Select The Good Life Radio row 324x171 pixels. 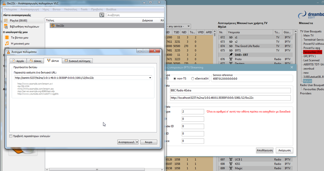(256, 46)
